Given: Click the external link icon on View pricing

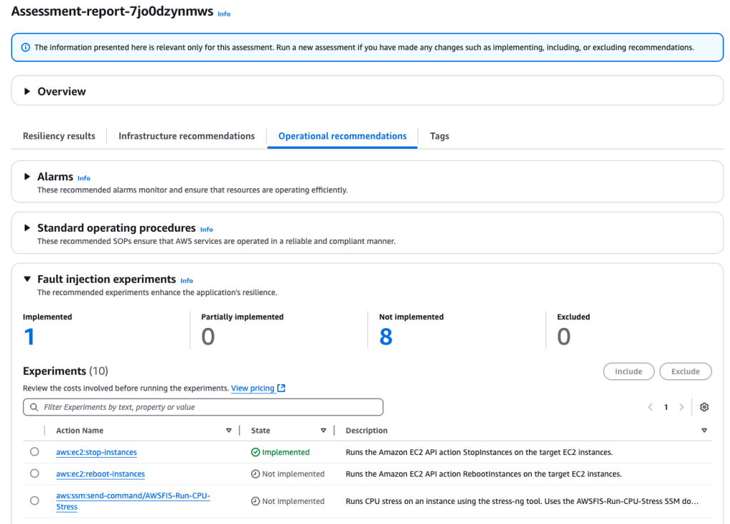Looking at the screenshot, I should pyautogui.click(x=279, y=388).
